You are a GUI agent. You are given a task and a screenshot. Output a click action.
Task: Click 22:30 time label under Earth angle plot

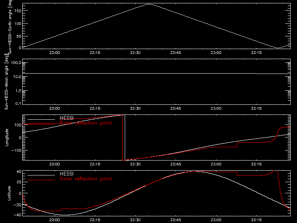click(x=135, y=53)
